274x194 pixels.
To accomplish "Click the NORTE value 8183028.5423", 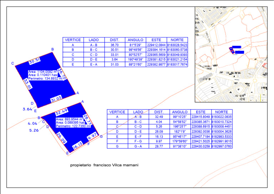I will [177, 45].
